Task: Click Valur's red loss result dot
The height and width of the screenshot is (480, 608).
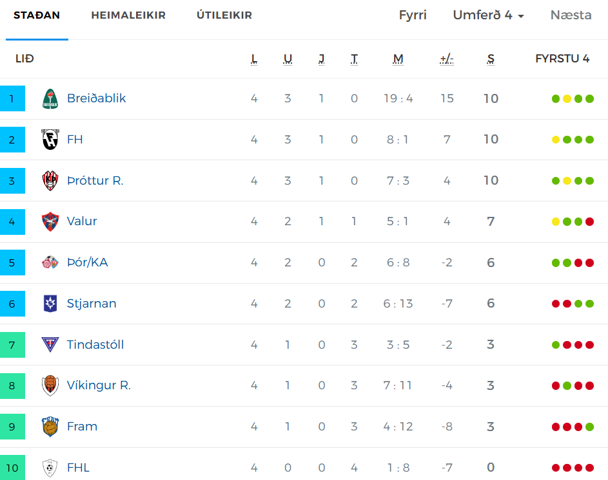Action: (589, 222)
